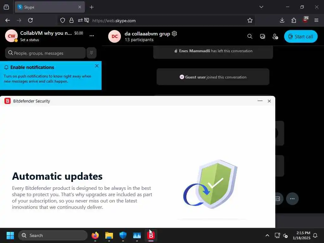The width and height of the screenshot is (324, 243).
Task: Reload the Skype web page
Action: (30, 20)
